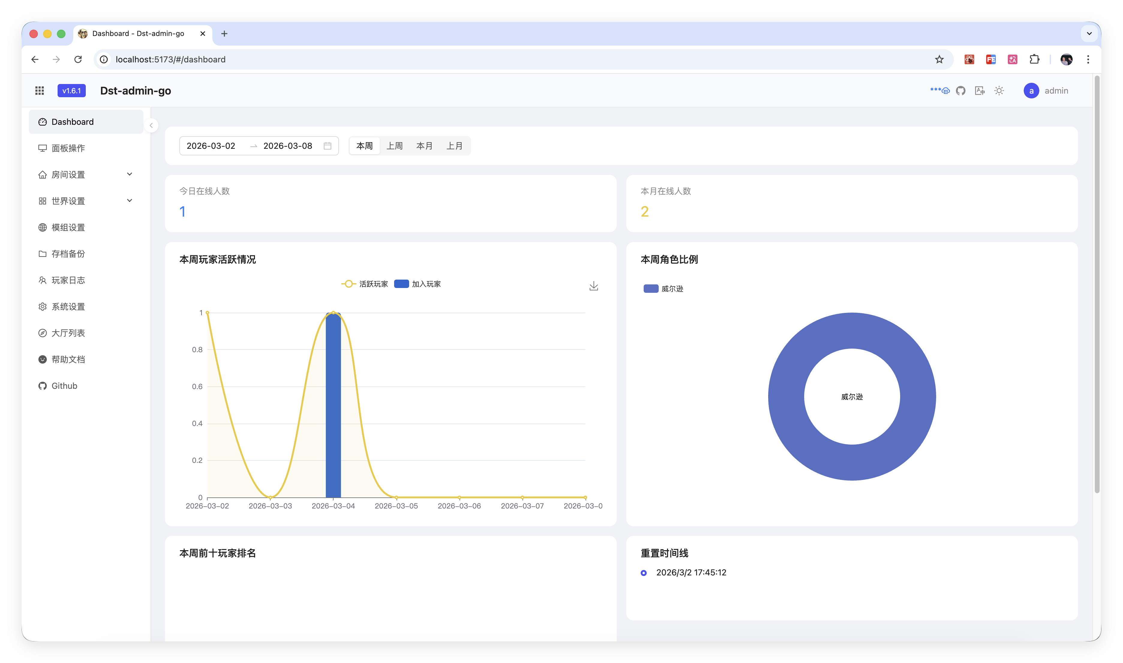Select the 上月 range option
The image size is (1123, 663).
click(x=454, y=146)
